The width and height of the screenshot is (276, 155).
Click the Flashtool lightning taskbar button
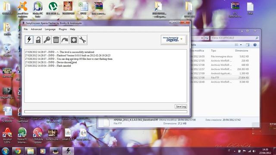68,151
